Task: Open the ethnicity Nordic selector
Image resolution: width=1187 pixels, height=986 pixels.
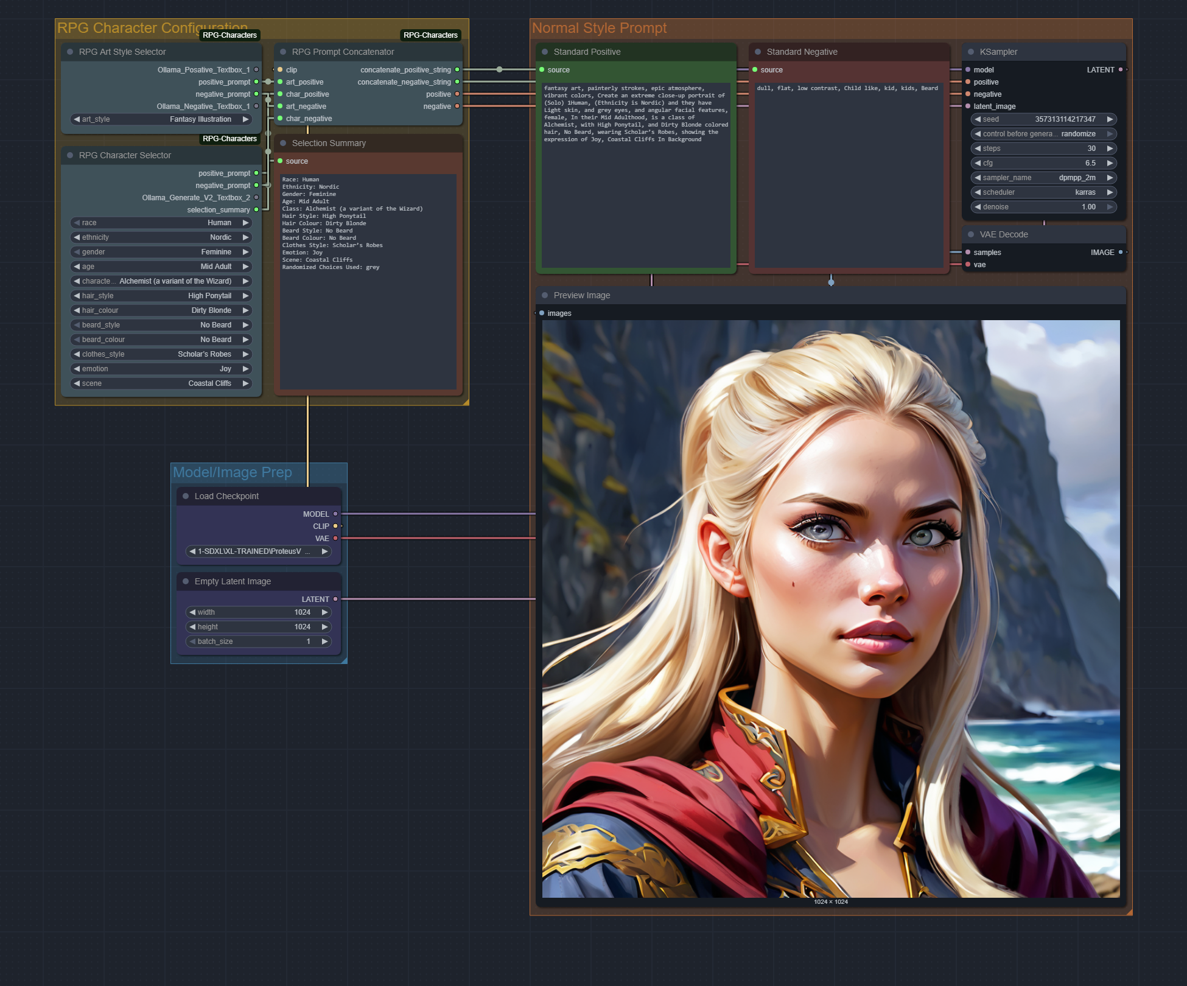Action: pyautogui.click(x=161, y=237)
